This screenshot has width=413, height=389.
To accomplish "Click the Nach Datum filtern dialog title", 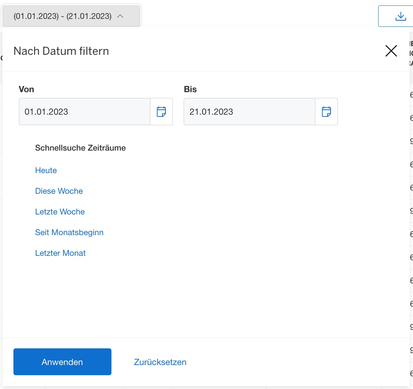I will click(x=61, y=51).
